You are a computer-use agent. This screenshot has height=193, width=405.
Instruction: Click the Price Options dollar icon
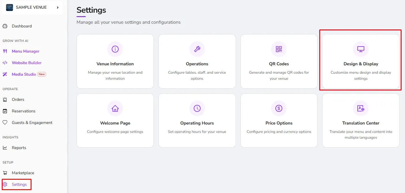(x=279, y=108)
